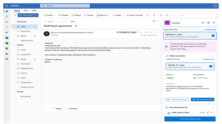The width and height of the screenshot is (222, 124).
Task: Forward using the arrow icon in message header
Action: (151, 32)
